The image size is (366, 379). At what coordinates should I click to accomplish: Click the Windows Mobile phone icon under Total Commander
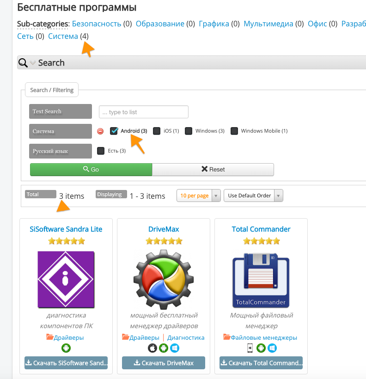coord(250,348)
